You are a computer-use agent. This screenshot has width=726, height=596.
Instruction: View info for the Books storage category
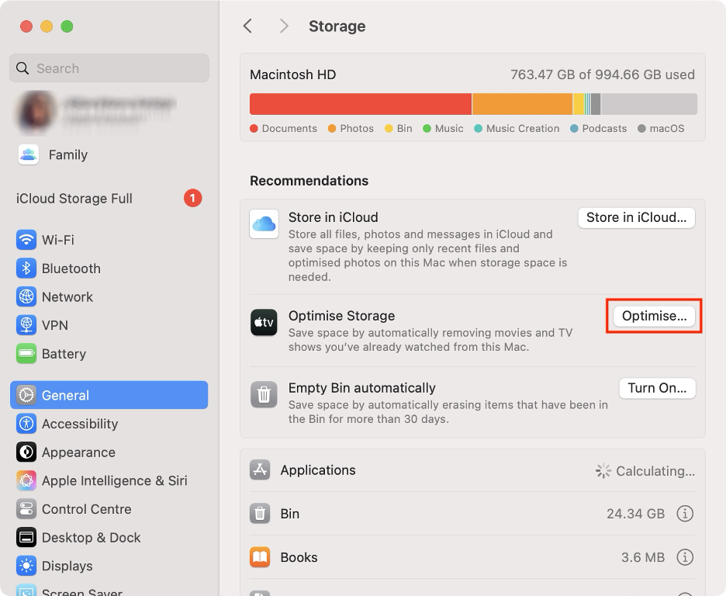(x=685, y=557)
